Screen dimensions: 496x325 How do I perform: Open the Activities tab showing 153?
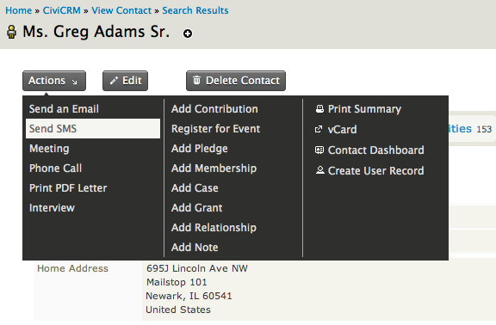point(470,129)
